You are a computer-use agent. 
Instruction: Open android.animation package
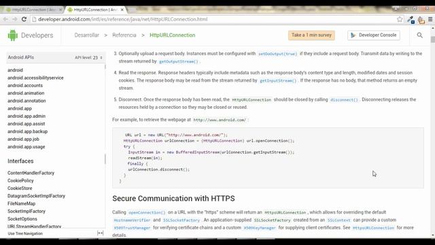click(26, 93)
